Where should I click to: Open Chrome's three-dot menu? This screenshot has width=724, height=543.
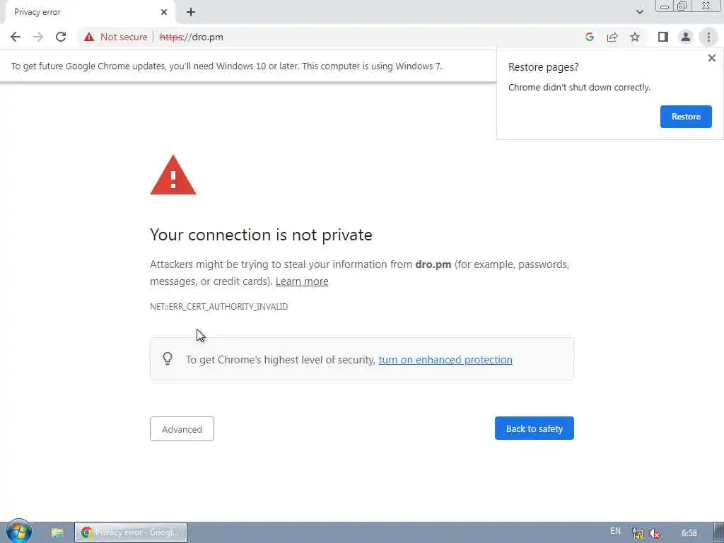tap(708, 37)
